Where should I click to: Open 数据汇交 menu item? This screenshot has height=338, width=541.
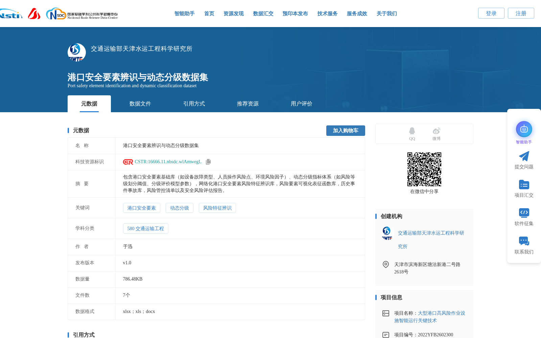263,14
